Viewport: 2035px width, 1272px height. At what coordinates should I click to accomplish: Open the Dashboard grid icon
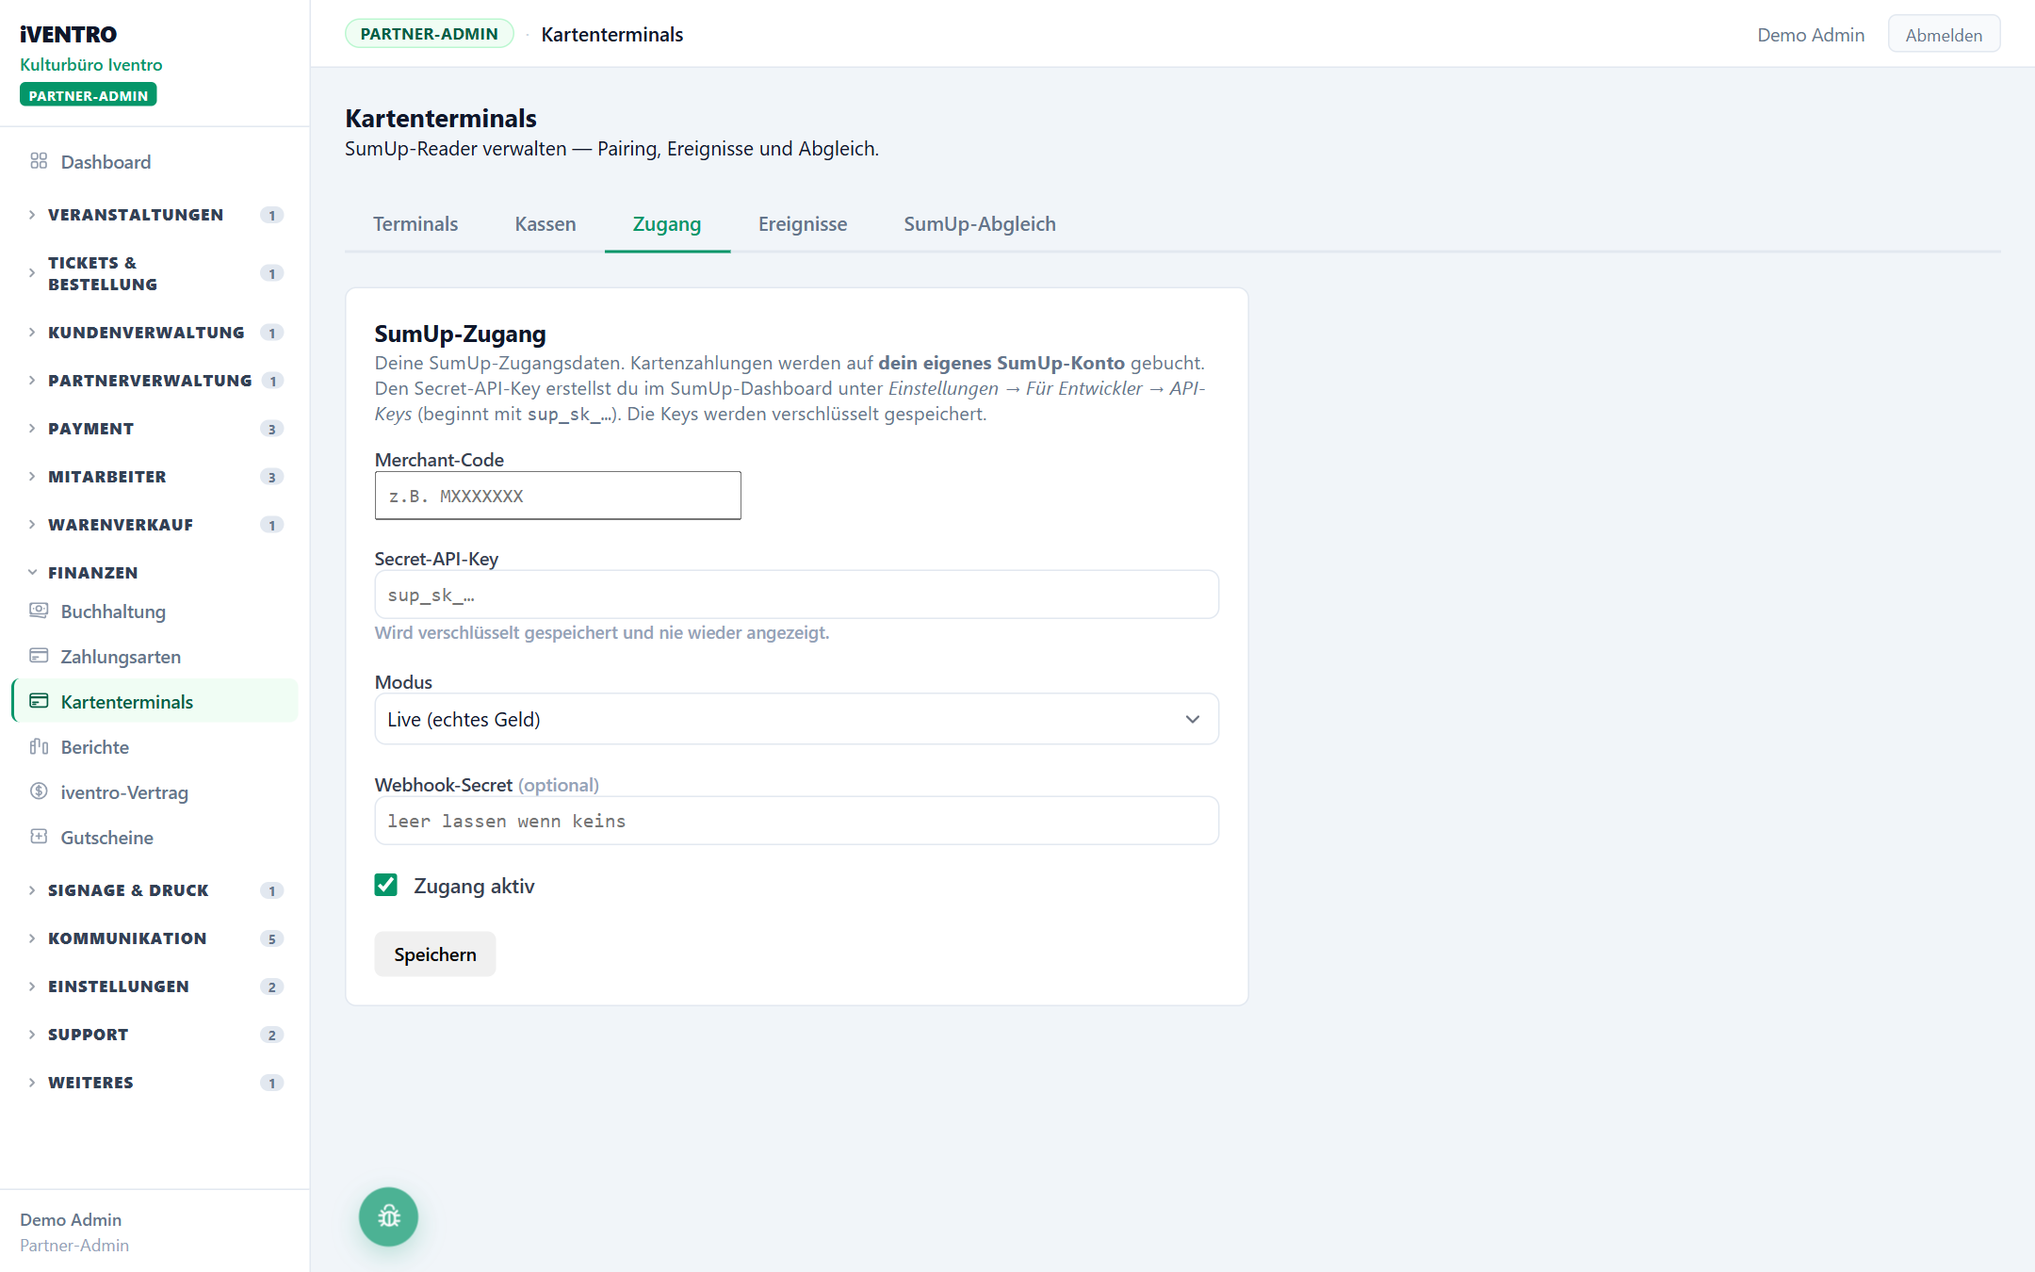39,161
